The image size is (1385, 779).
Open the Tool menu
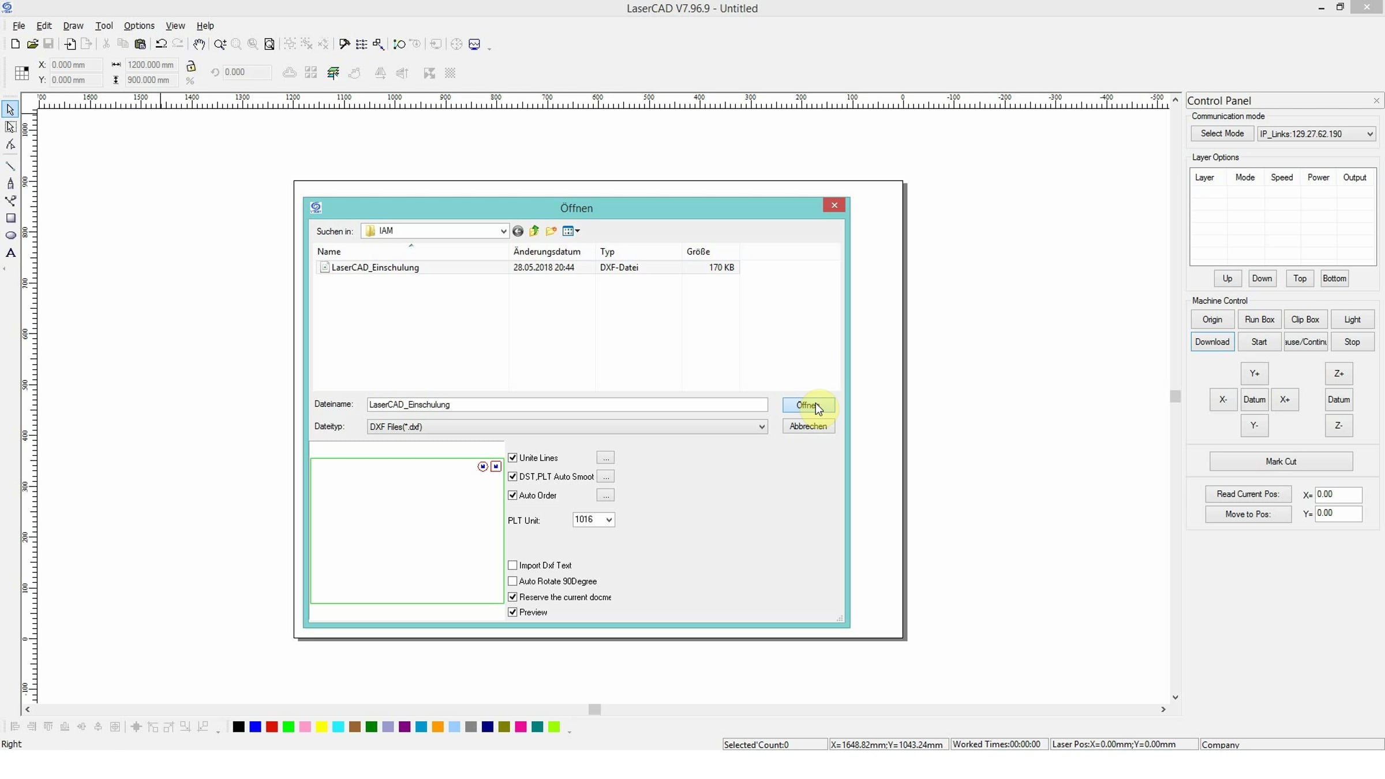tap(104, 25)
